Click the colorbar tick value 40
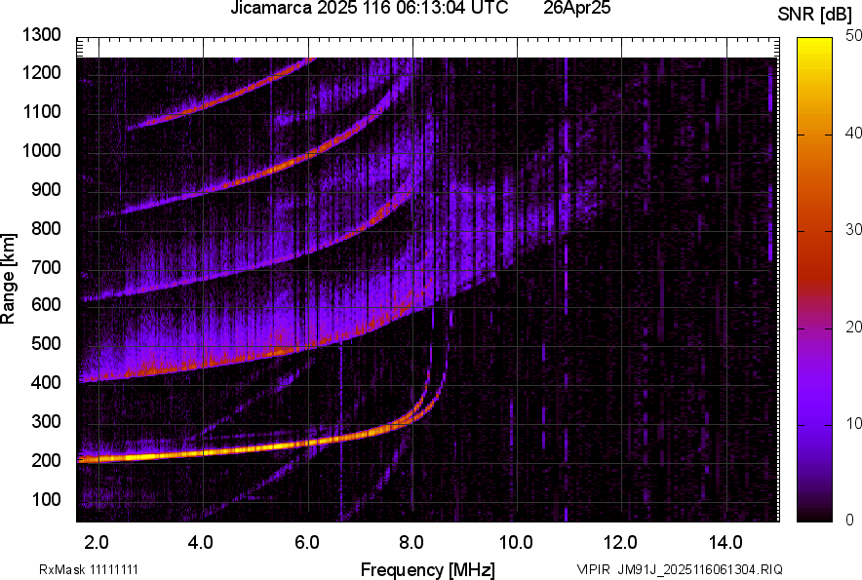 pyautogui.click(x=853, y=133)
